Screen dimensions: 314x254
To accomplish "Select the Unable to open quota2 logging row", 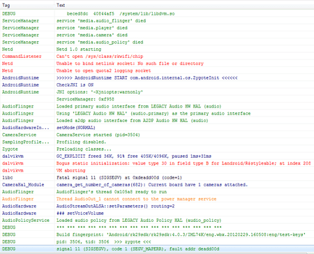I will (157, 70).
